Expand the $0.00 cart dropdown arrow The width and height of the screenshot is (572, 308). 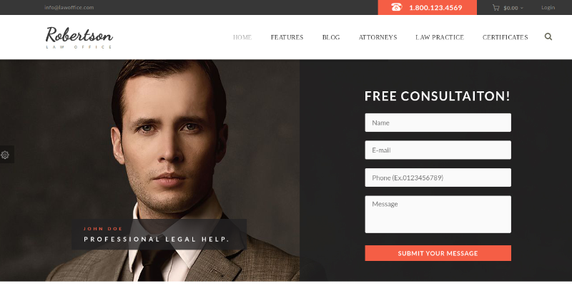tap(522, 8)
